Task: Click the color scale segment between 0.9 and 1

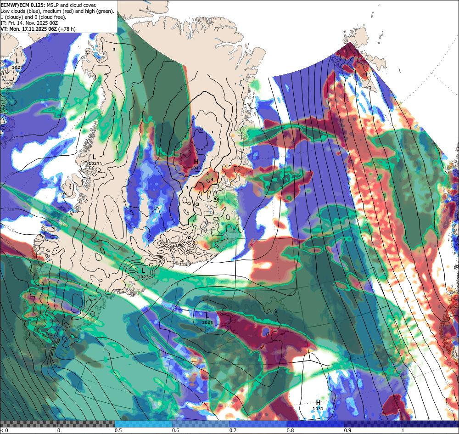Action: (x=373, y=424)
